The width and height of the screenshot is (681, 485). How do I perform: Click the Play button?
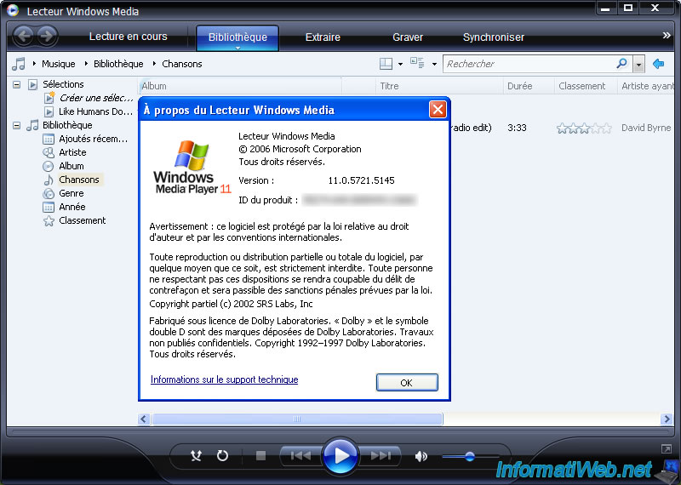pos(340,455)
